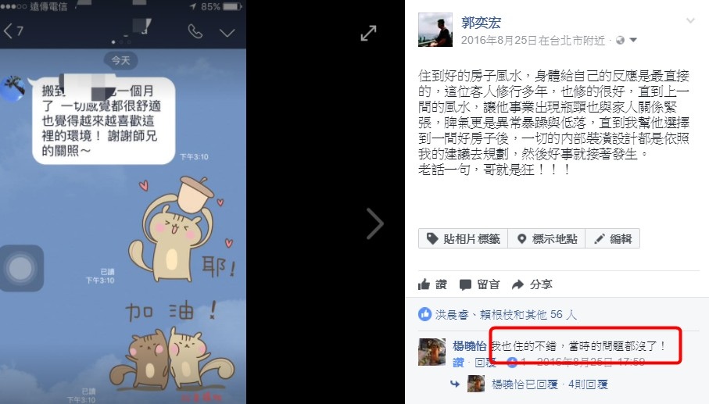
Task: Go to next photo with right chevron
Action: [375, 223]
